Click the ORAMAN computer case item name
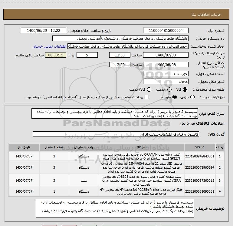This screenshot has height=226, width=233. [x=142, y=157]
